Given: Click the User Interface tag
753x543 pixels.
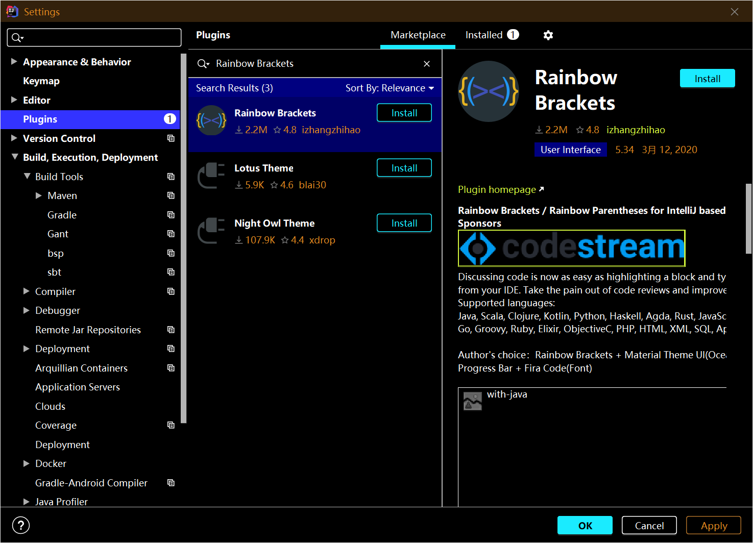Looking at the screenshot, I should (x=571, y=150).
